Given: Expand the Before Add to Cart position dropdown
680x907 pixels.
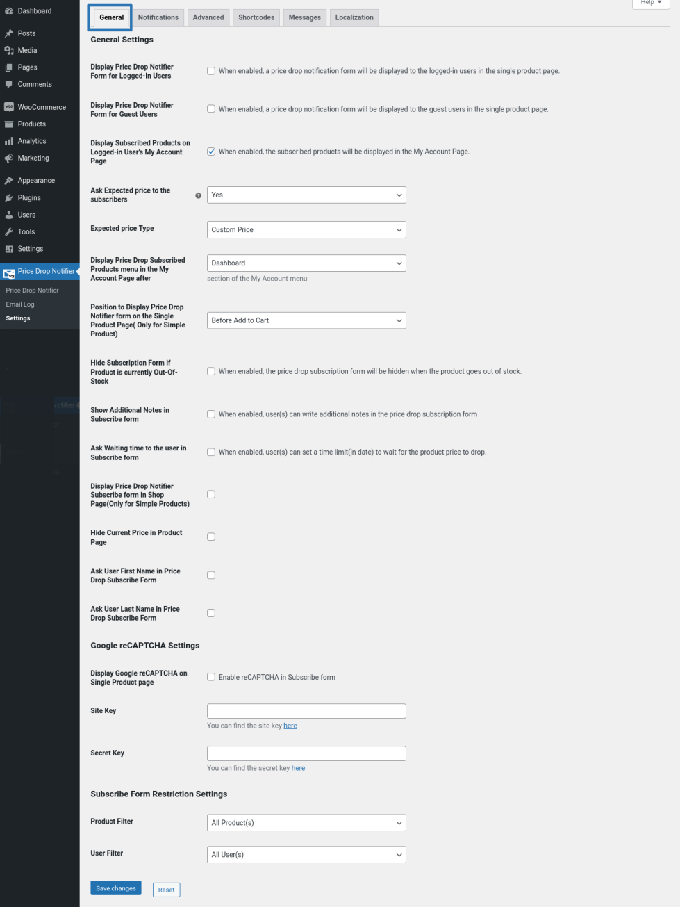Looking at the screenshot, I should pos(306,320).
